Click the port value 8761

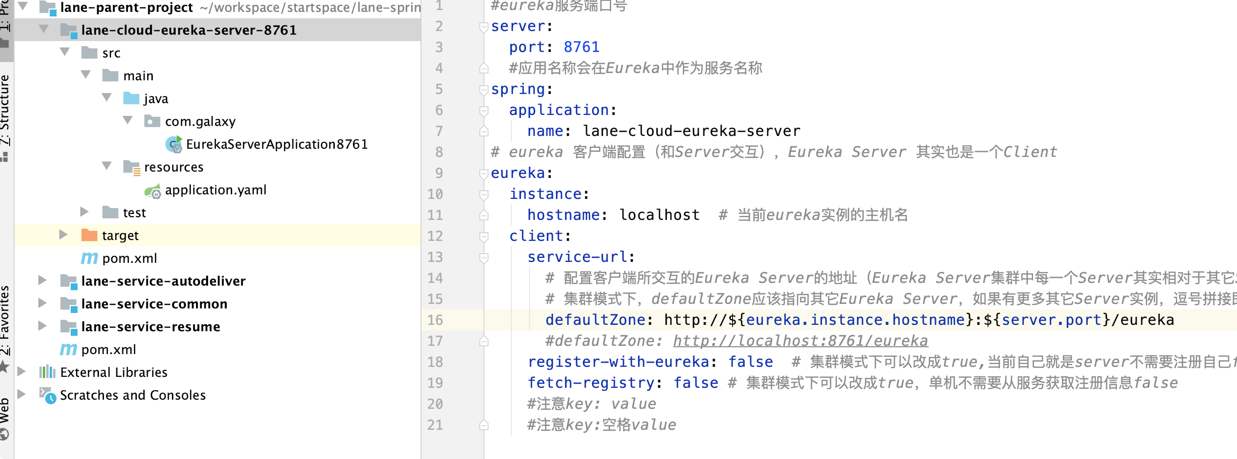click(582, 47)
